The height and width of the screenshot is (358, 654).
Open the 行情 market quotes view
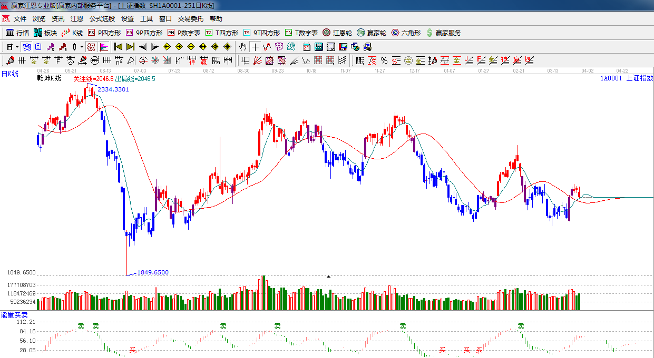[x=17, y=33]
